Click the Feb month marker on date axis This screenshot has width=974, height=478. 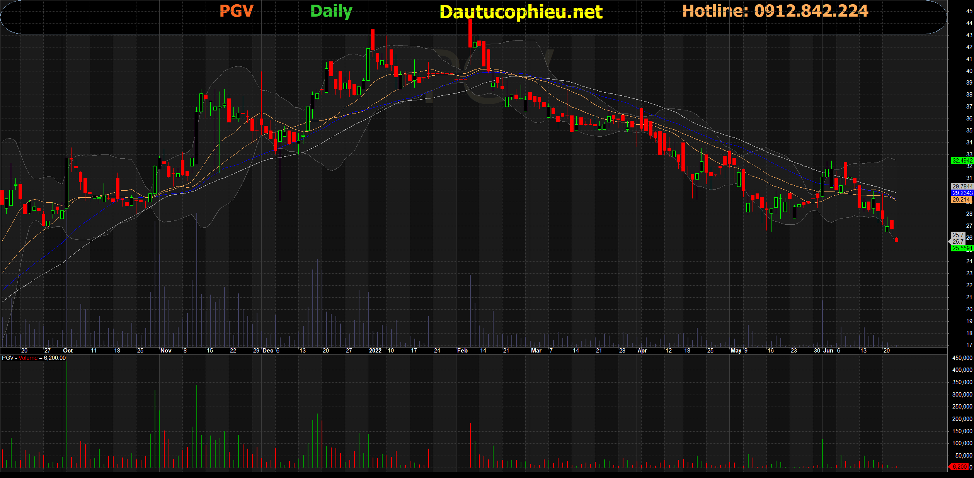pyautogui.click(x=462, y=351)
